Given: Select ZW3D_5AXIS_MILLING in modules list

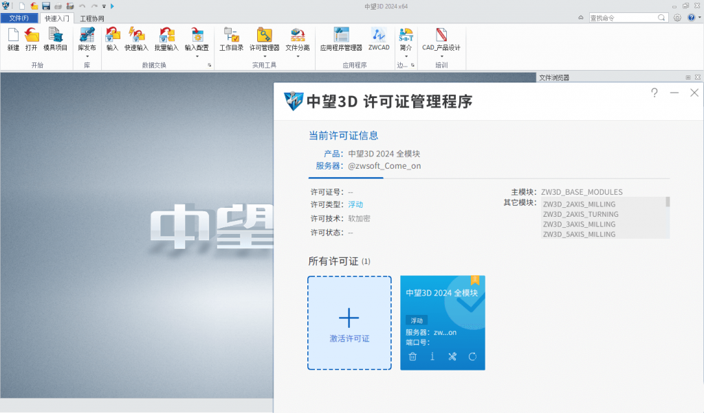Looking at the screenshot, I should (579, 234).
